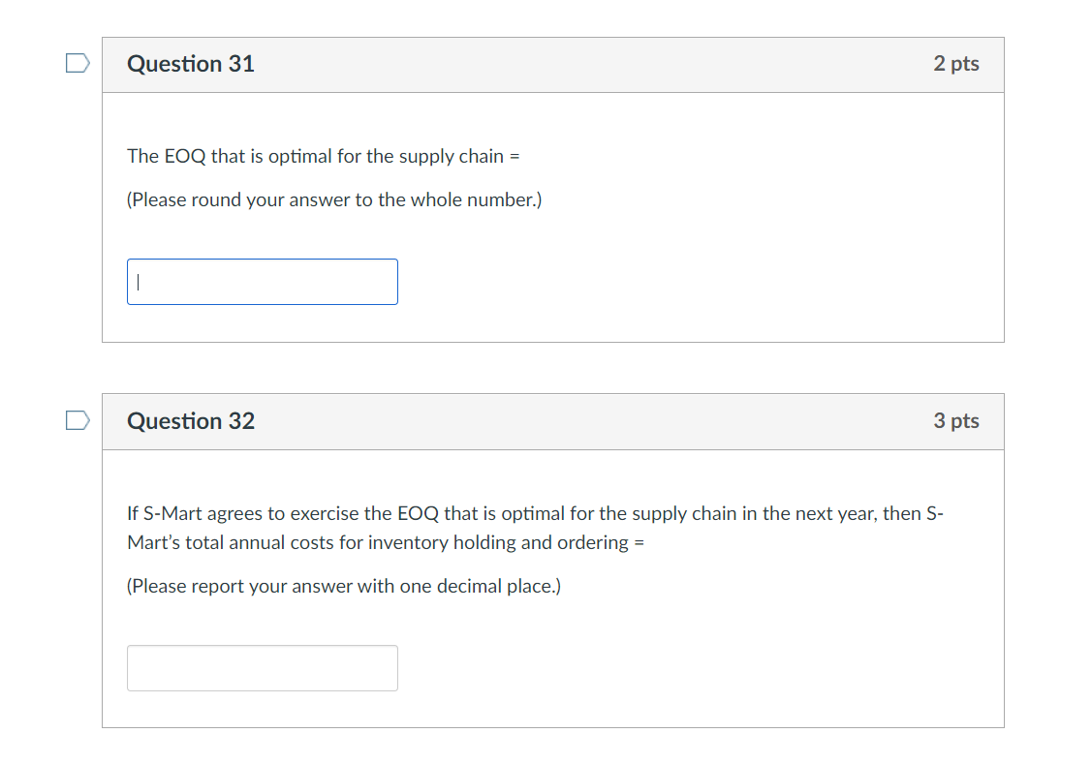The height and width of the screenshot is (764, 1092).
Task: Click the Question 32 header bar
Action: point(552,421)
